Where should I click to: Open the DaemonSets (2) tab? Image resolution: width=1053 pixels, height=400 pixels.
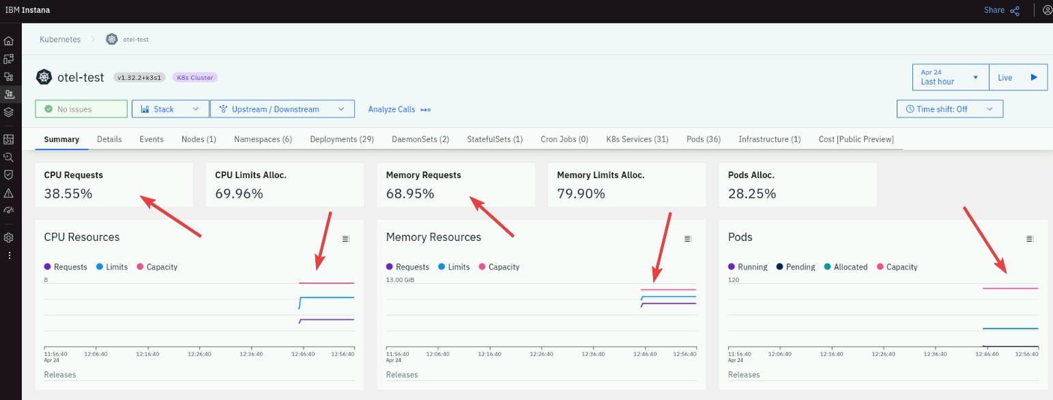[x=420, y=139]
